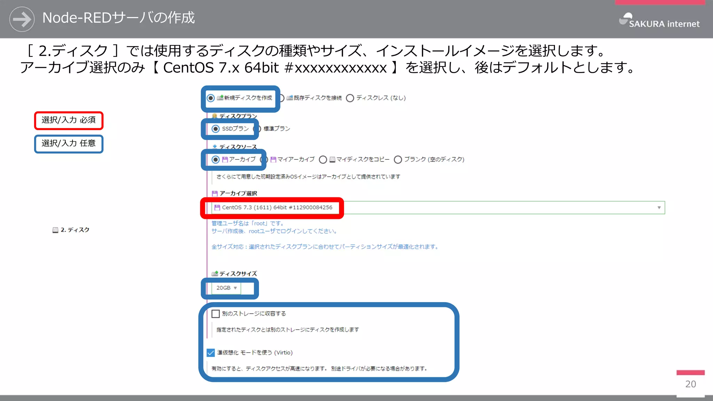Click the 管理ユーザ名は「root」です note

point(248,223)
